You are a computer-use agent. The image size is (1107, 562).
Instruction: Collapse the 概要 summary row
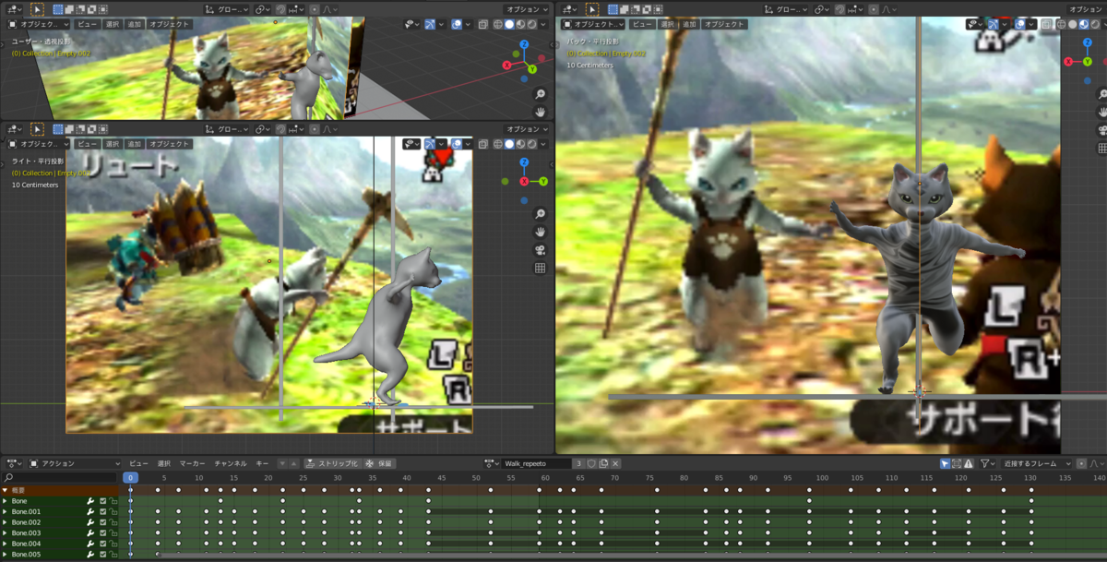6,490
